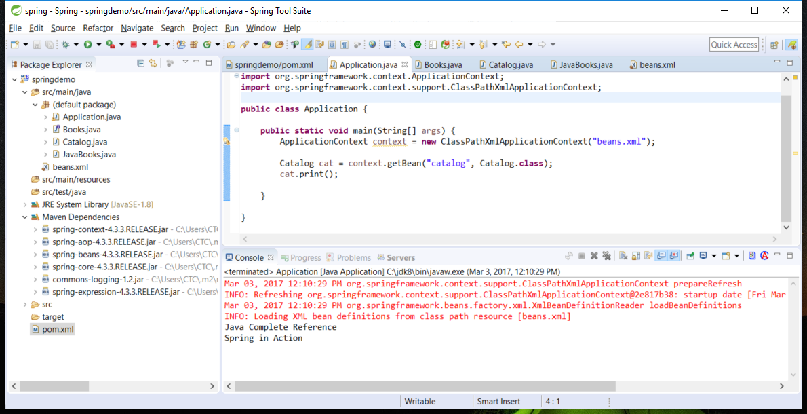Toggle Mark Occurrences highlighter in toolbar
This screenshot has width=807, height=414.
(x=307, y=44)
